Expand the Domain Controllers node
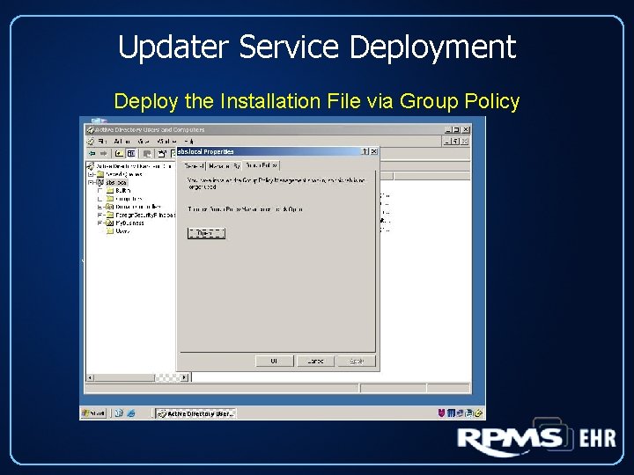 point(100,207)
